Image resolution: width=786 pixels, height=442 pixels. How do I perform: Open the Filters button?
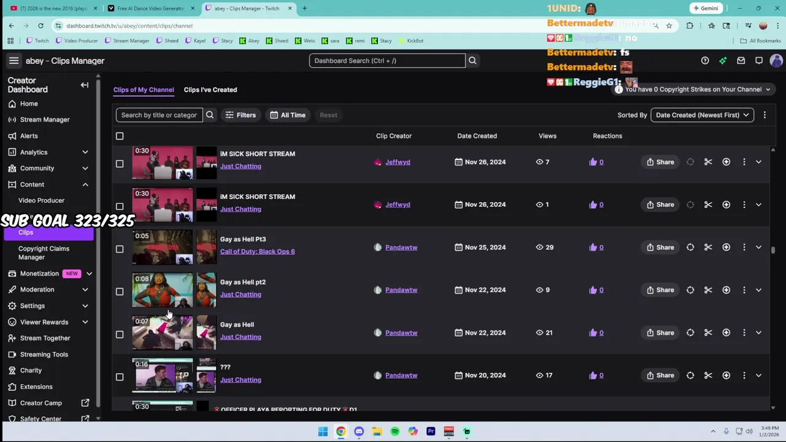(240, 115)
